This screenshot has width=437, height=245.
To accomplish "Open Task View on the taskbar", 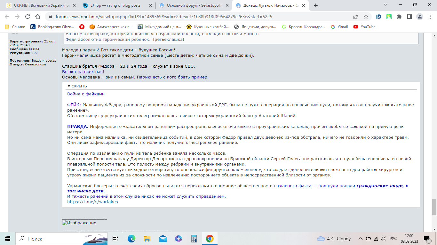I will coord(115,239).
